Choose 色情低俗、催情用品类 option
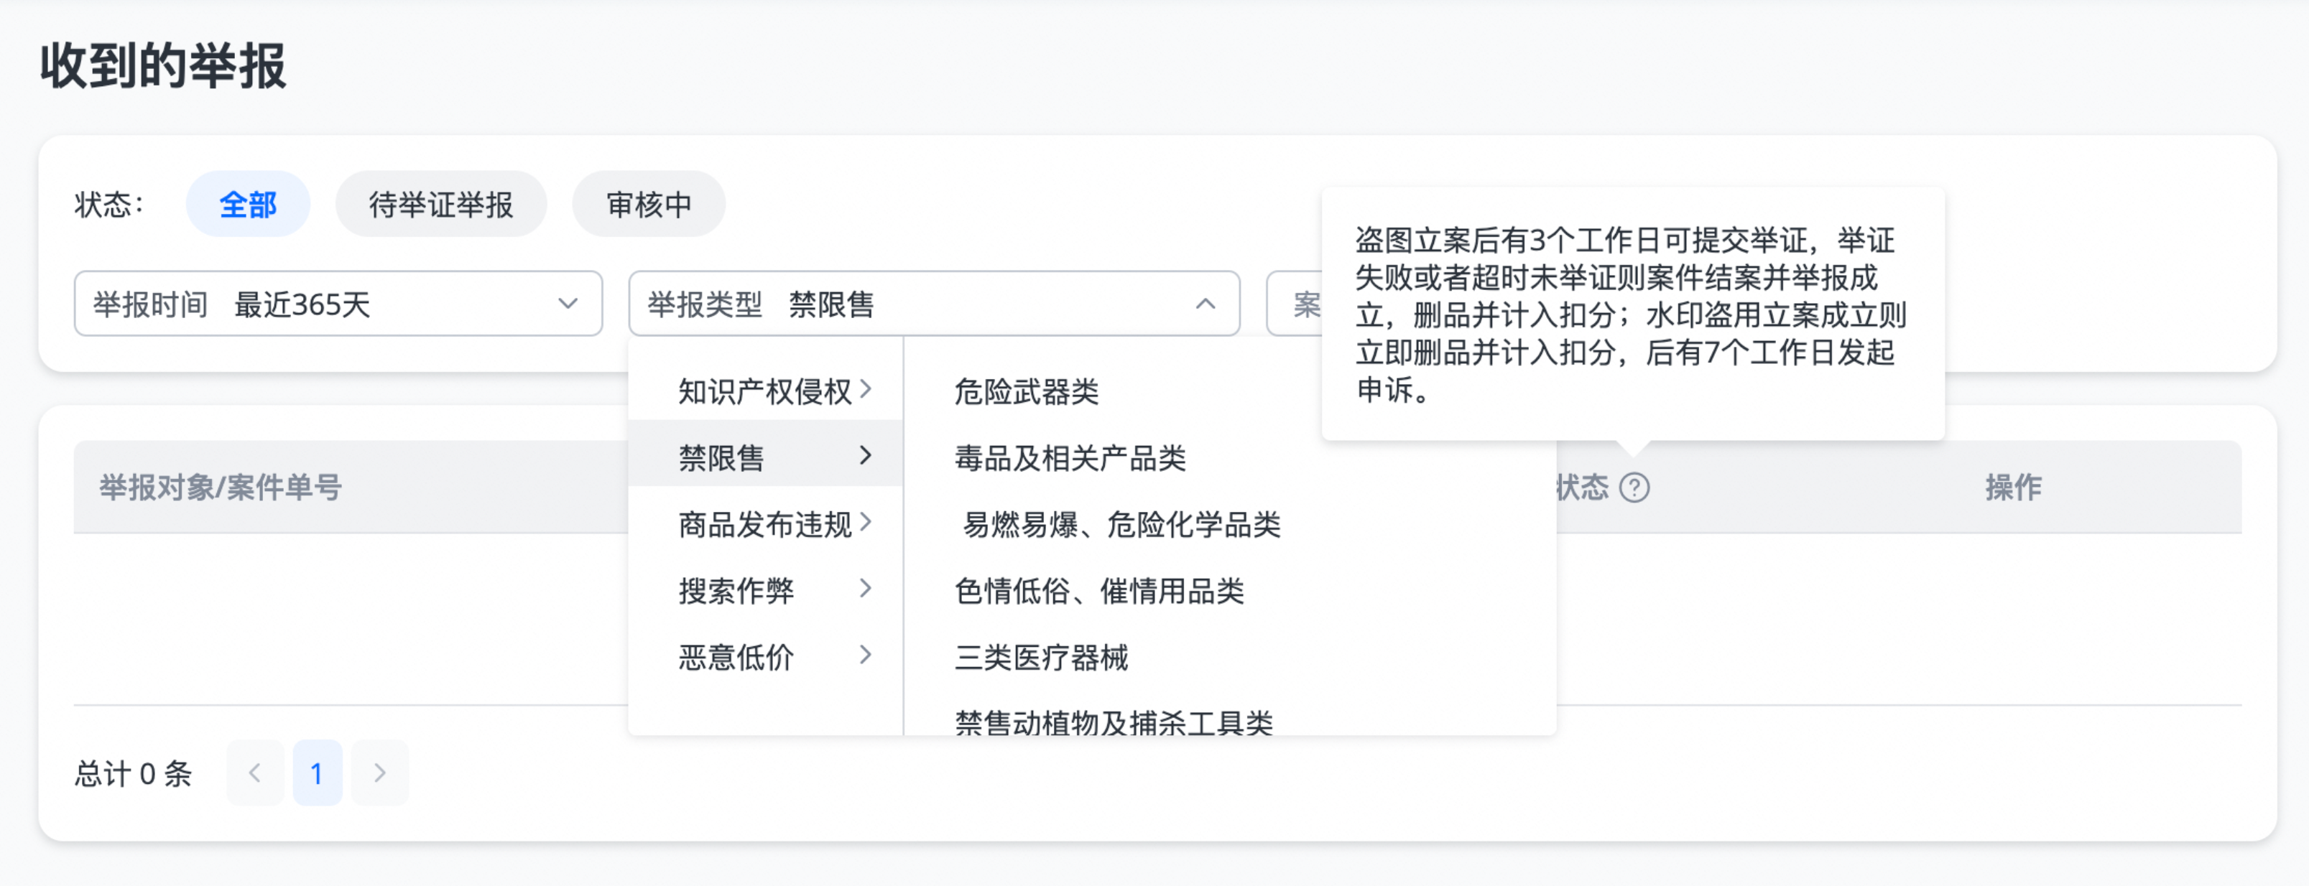The image size is (2309, 886). (x=1099, y=589)
